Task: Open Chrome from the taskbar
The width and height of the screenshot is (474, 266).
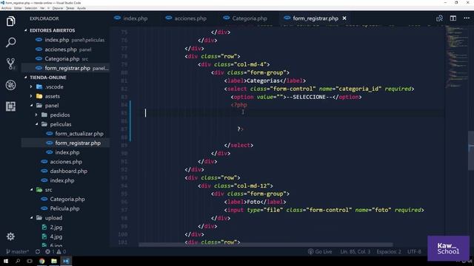Action: [41, 261]
